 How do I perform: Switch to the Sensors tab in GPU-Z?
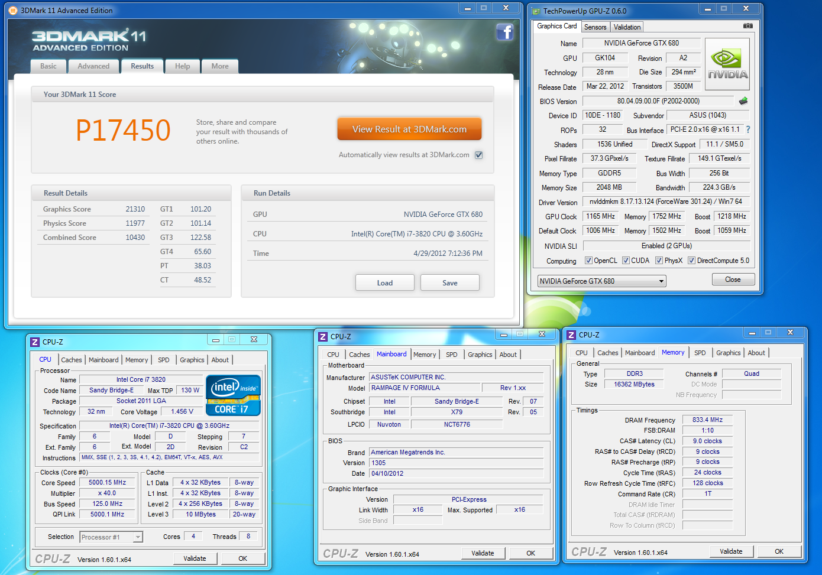tap(596, 27)
